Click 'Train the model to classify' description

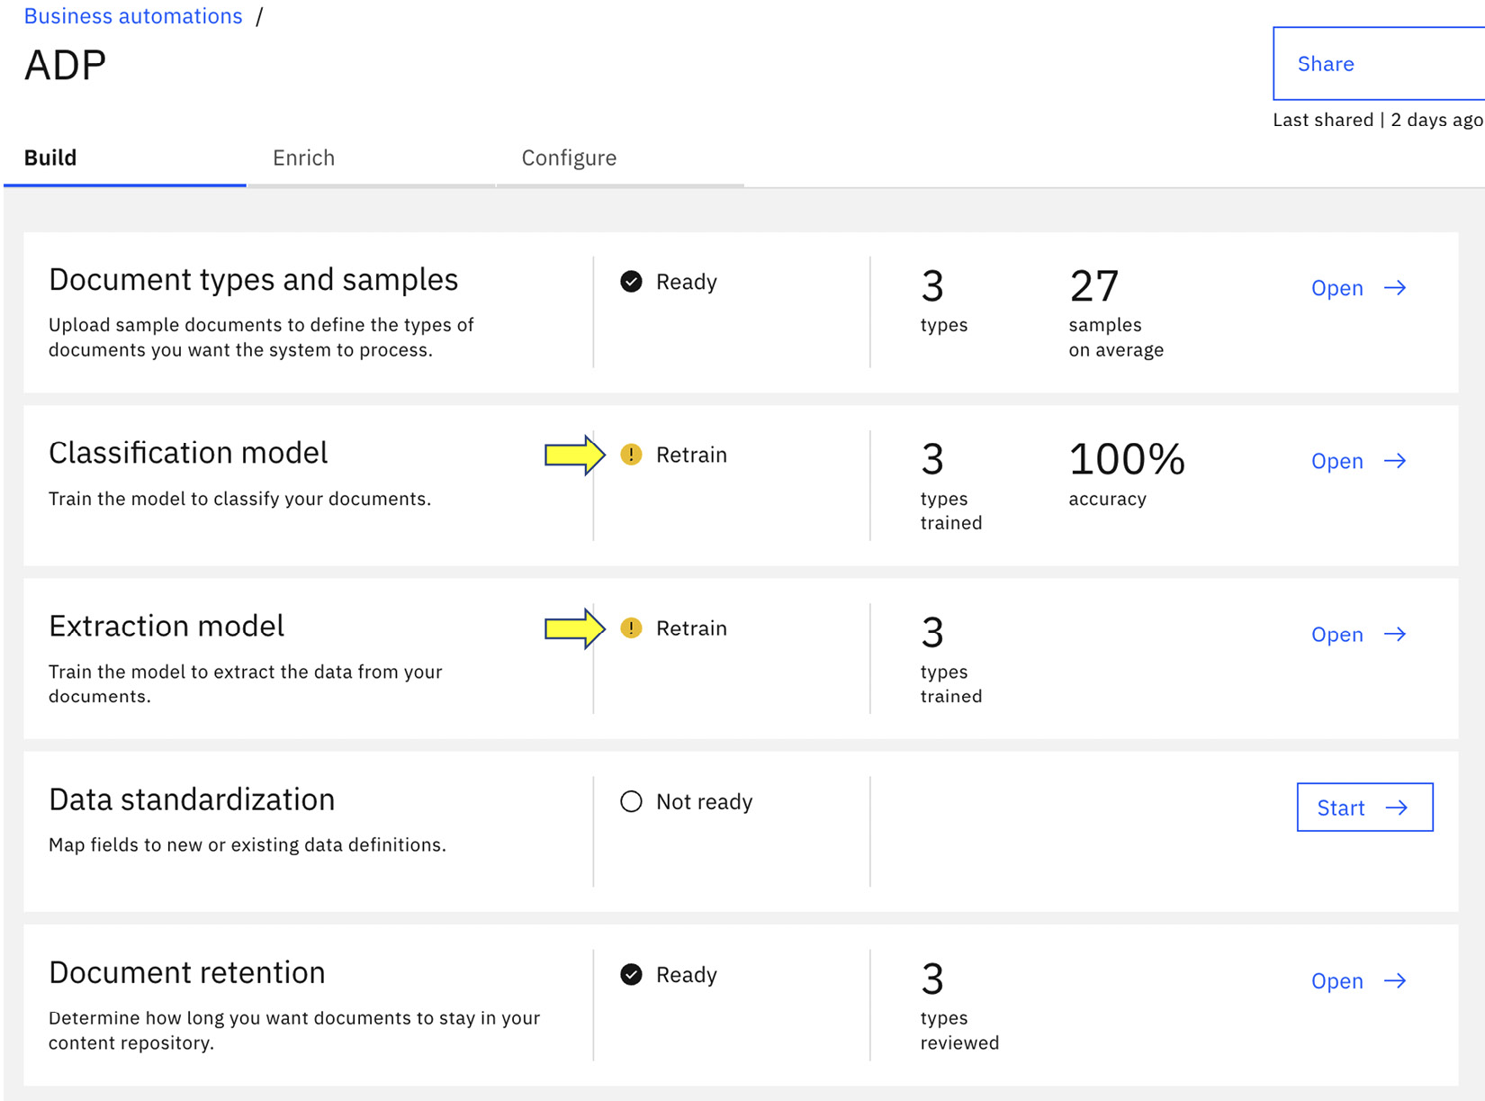(239, 499)
